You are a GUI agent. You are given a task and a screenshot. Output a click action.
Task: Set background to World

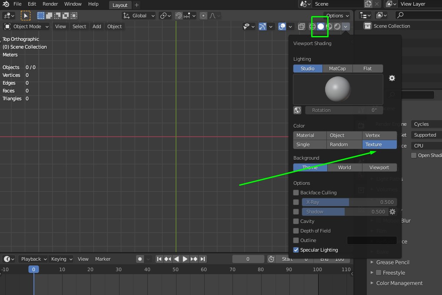point(345,167)
